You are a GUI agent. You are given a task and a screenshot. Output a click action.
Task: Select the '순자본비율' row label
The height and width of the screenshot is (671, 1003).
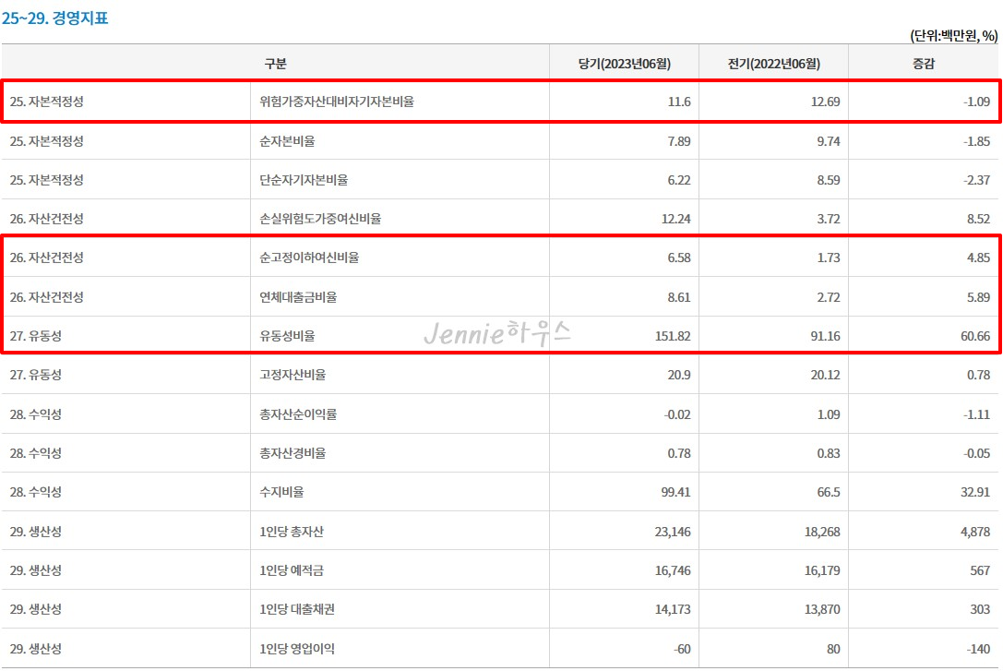(287, 141)
